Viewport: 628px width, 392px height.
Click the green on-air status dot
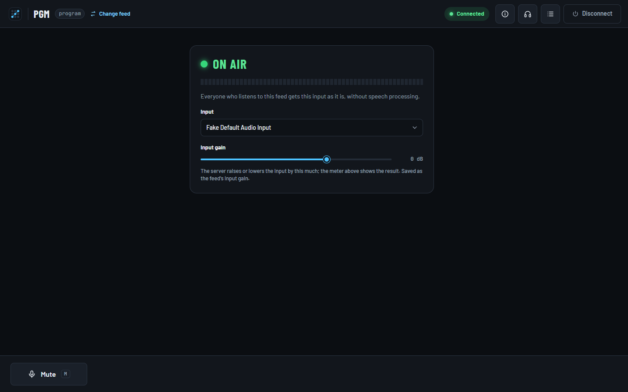(x=204, y=64)
